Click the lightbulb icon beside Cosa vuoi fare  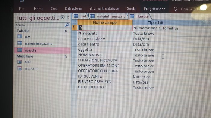(x=175, y=9)
